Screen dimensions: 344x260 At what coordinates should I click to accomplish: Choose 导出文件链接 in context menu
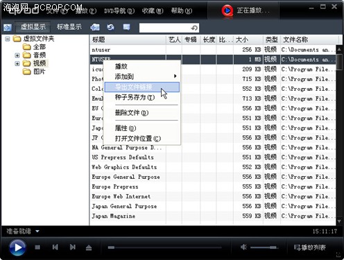(141, 87)
